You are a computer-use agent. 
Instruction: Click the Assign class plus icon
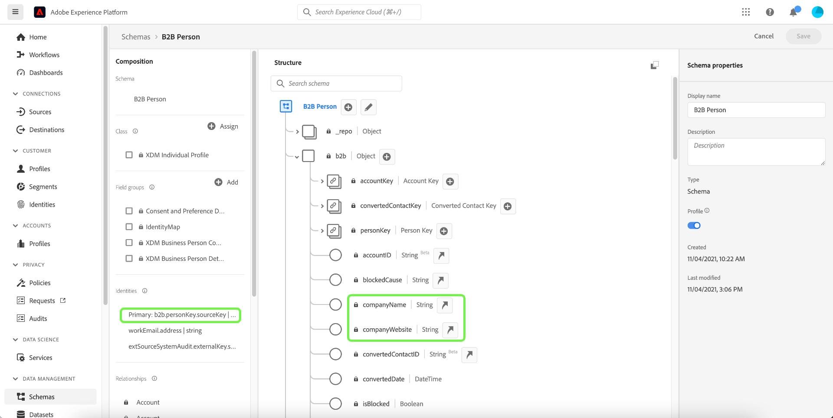(211, 126)
